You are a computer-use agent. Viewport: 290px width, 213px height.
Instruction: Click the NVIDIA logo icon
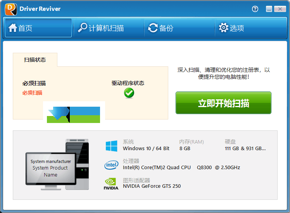pyautogui.click(x=111, y=184)
